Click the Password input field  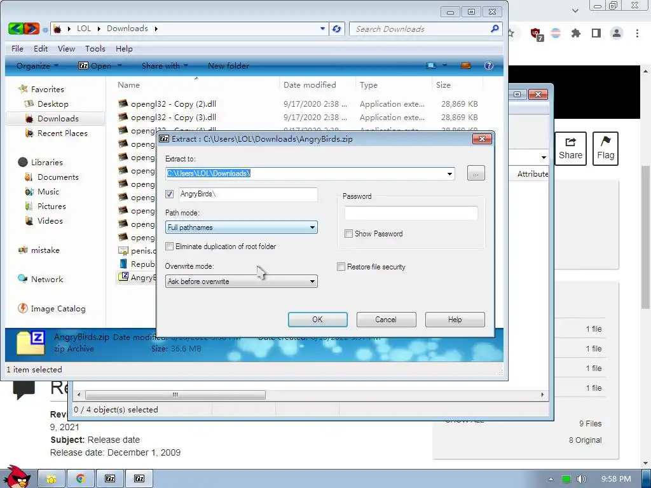point(411,213)
